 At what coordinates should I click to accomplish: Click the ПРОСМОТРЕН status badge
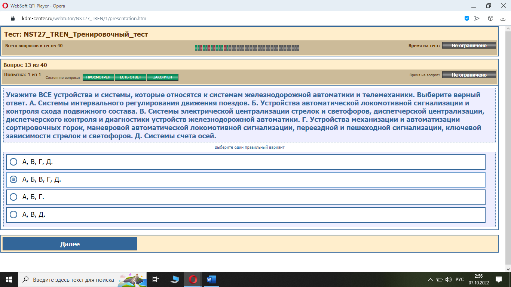[x=98, y=77]
